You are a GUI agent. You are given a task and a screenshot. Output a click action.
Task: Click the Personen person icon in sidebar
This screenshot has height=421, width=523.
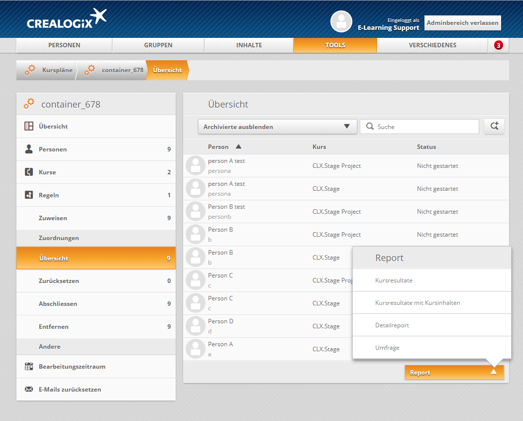point(29,149)
